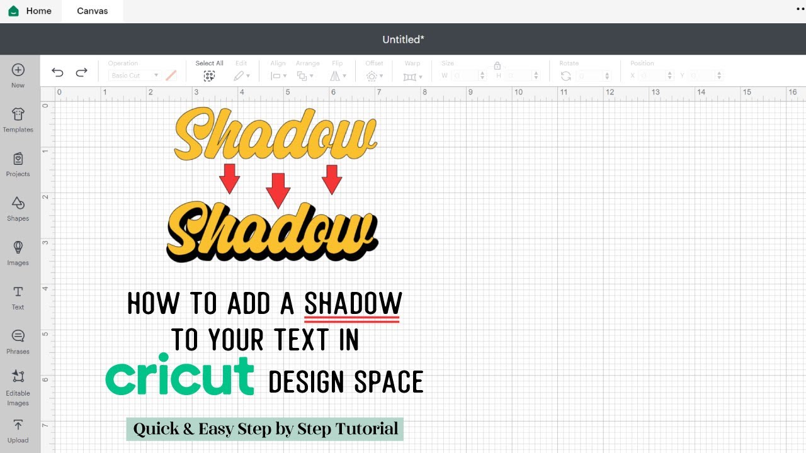The height and width of the screenshot is (453, 806).
Task: Open the Align dropdown
Action: coord(278,75)
